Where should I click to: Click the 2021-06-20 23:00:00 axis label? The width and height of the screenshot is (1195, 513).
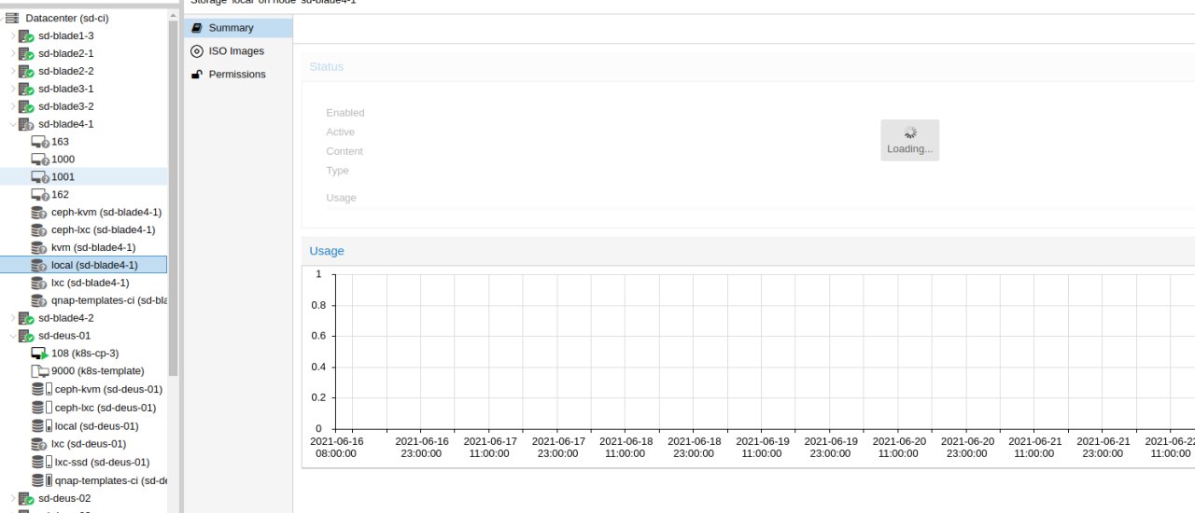tap(966, 447)
